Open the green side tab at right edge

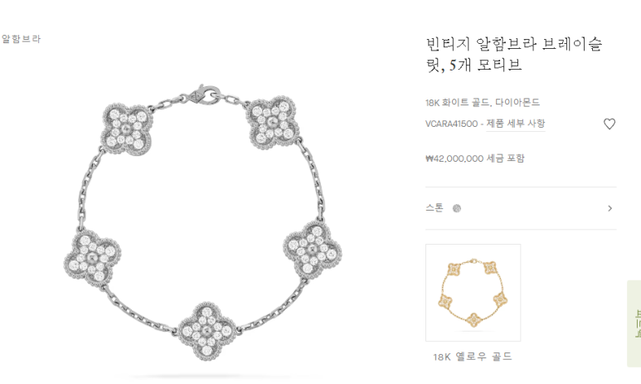[x=634, y=323]
